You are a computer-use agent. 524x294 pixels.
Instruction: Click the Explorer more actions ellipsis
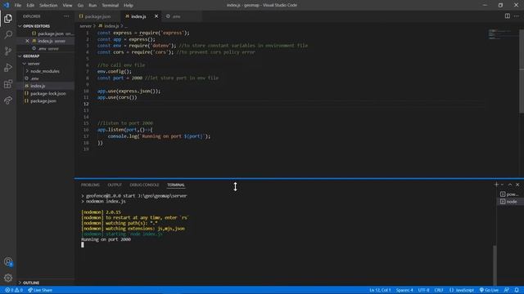point(66,16)
